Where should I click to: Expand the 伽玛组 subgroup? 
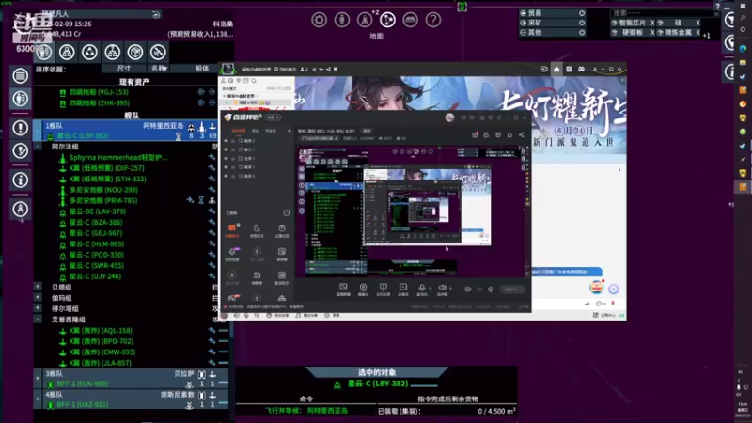click(x=38, y=297)
